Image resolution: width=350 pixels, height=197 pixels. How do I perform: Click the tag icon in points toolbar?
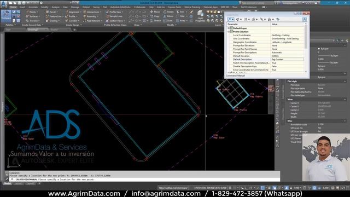[278, 20]
